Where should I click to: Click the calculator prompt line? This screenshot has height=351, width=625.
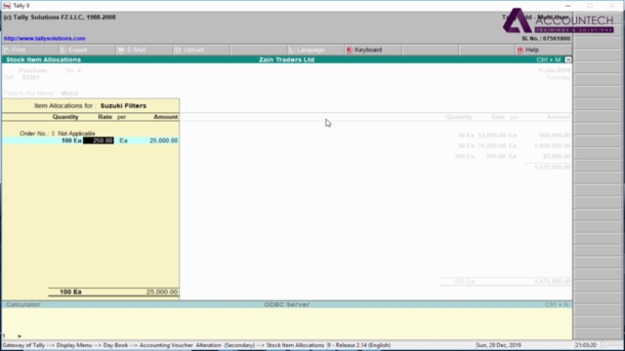pyautogui.click(x=286, y=336)
